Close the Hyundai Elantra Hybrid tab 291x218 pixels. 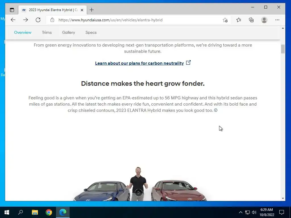[x=82, y=10]
